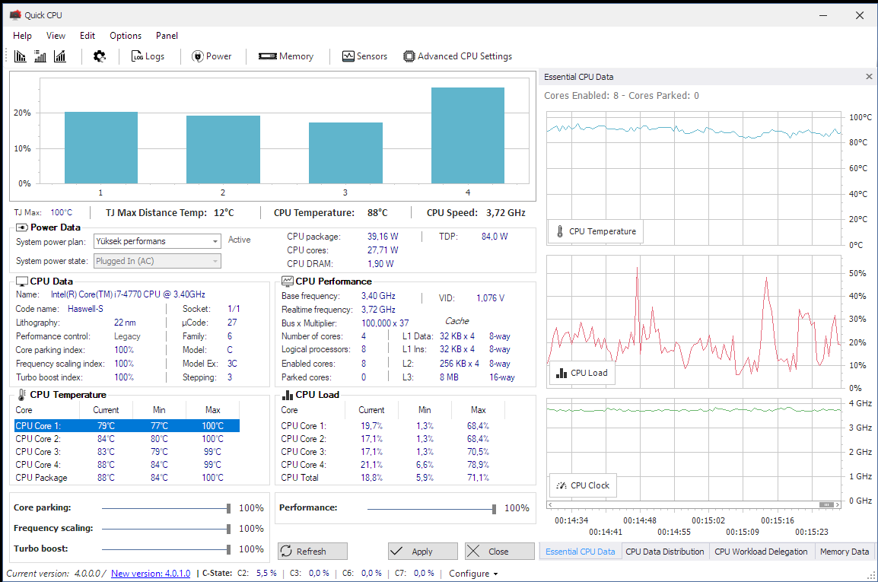The image size is (878, 582).
Task: Switch to CPU Data Distribution tab
Action: [665, 552]
